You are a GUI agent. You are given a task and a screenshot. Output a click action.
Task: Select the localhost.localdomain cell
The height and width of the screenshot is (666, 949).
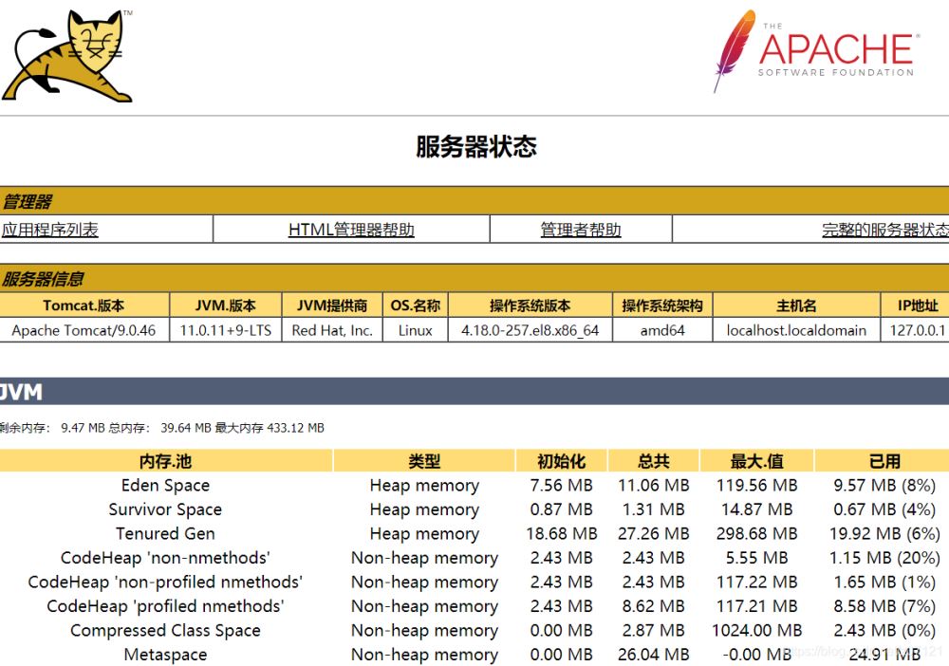(x=796, y=330)
